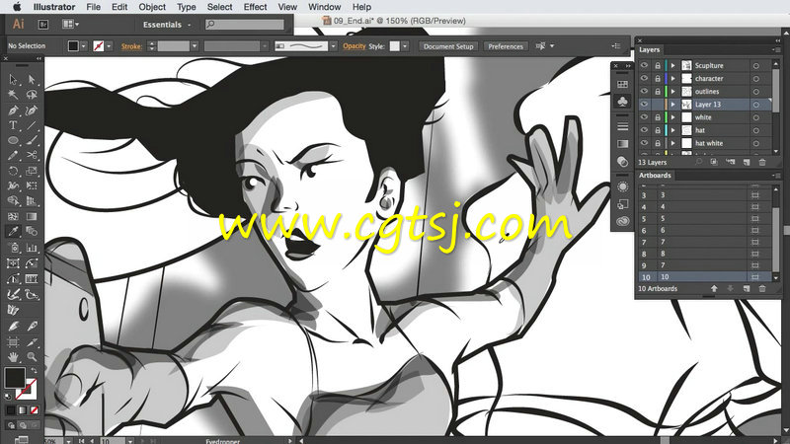Open the Essentials workspace dropdown
Screen dimensions: 790x444
point(167,24)
